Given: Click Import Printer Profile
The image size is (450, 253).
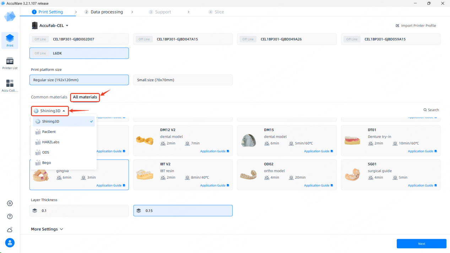Looking at the screenshot, I should click(416, 26).
